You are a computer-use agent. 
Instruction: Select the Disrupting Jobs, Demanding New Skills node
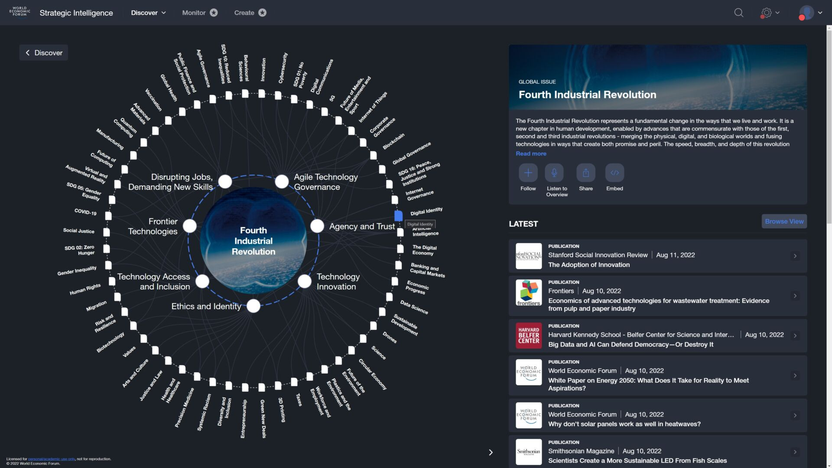[x=225, y=182]
